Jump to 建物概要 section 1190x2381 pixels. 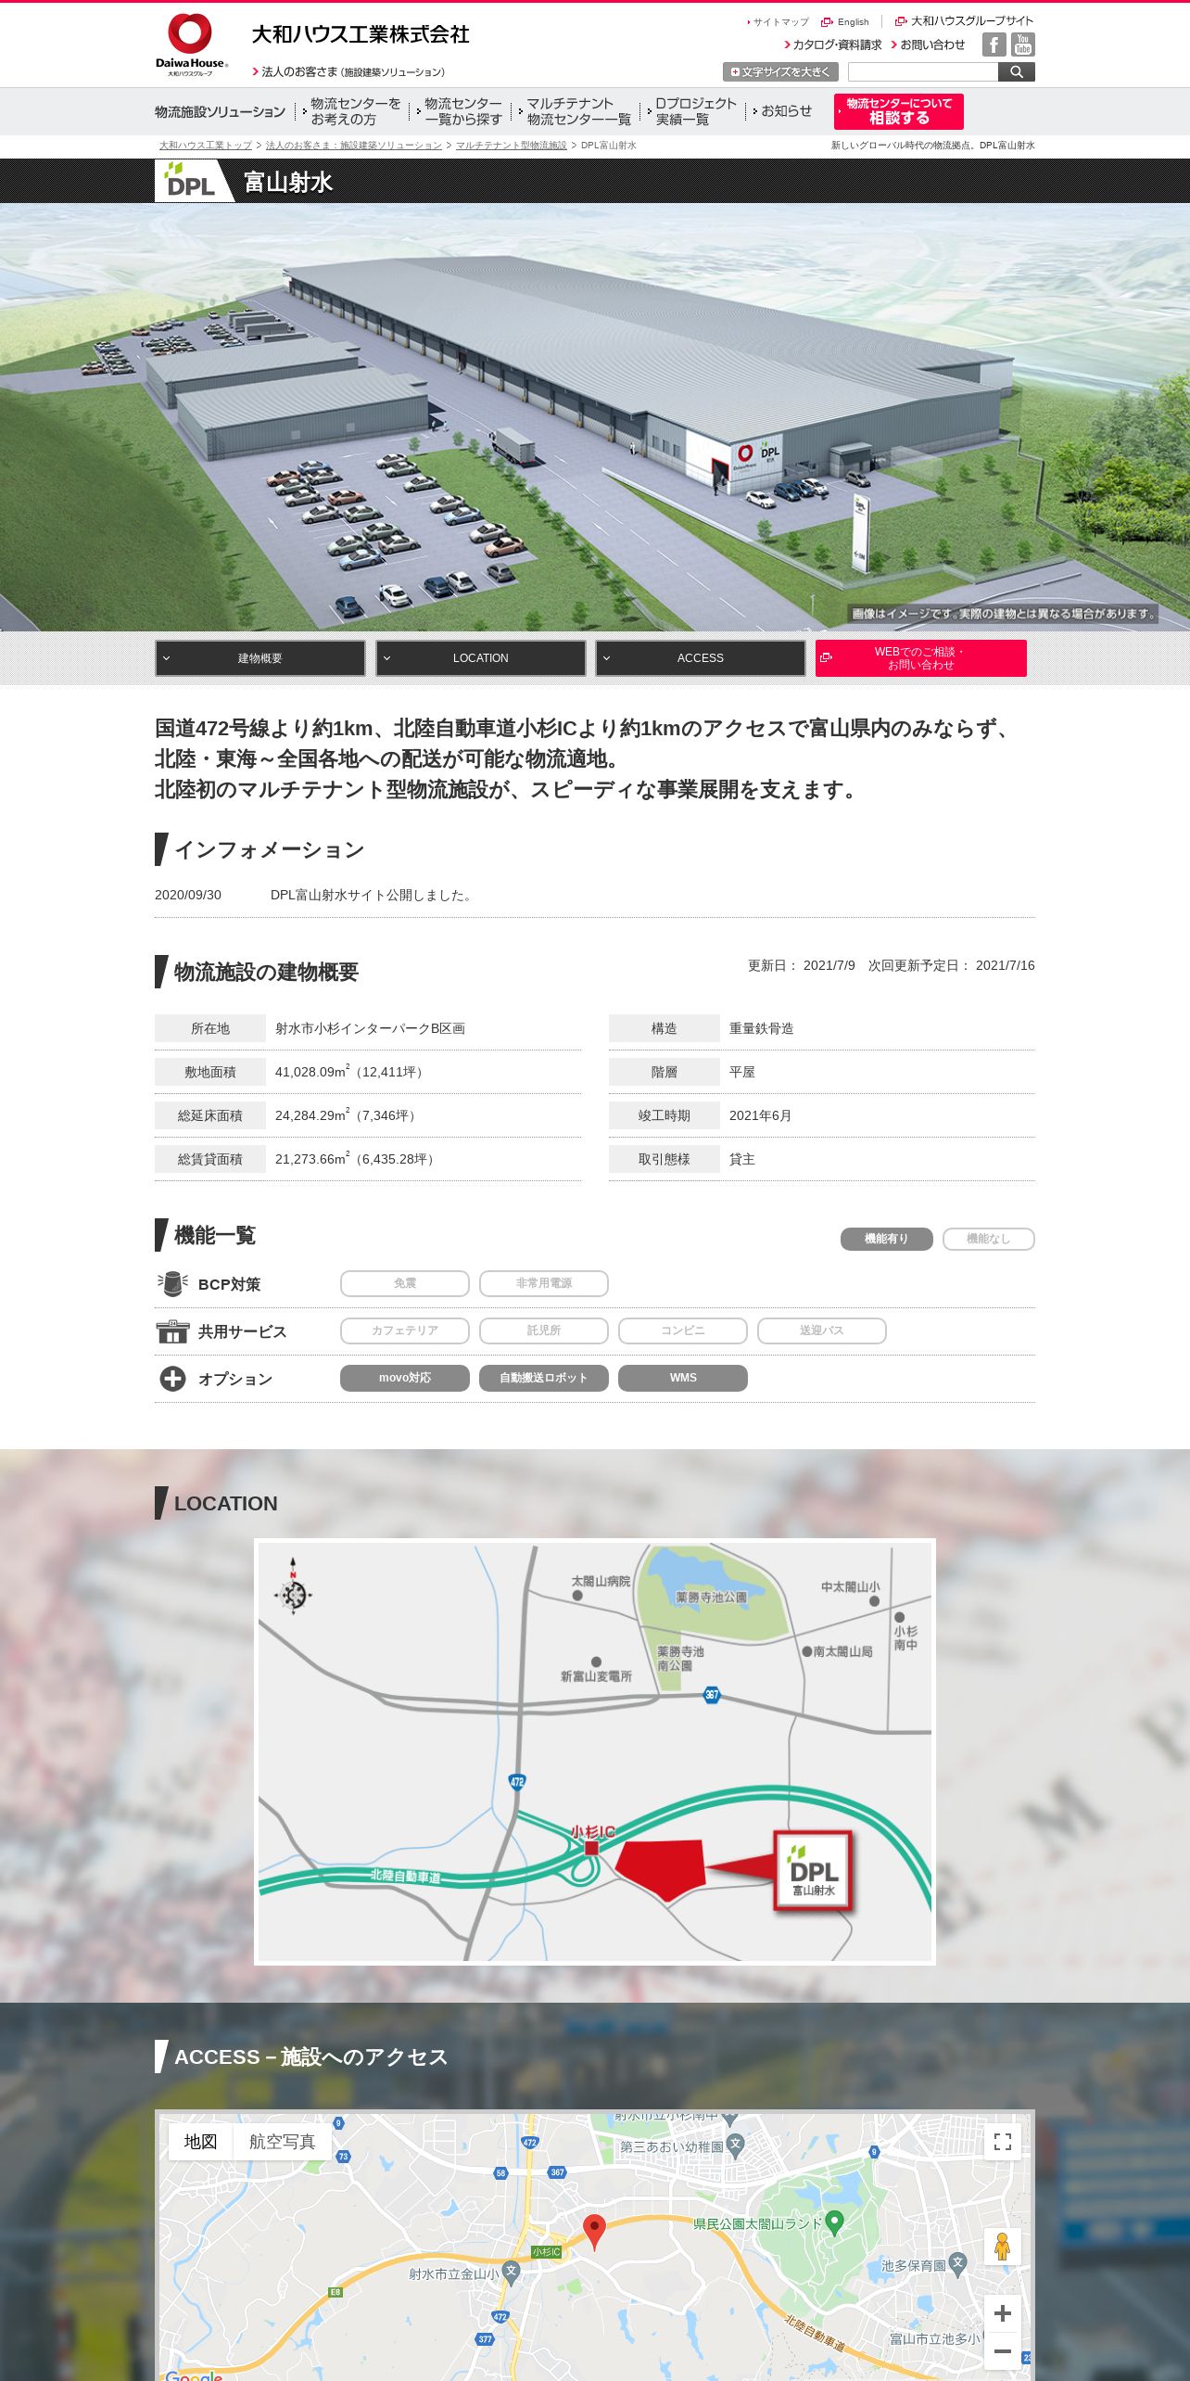click(x=260, y=658)
